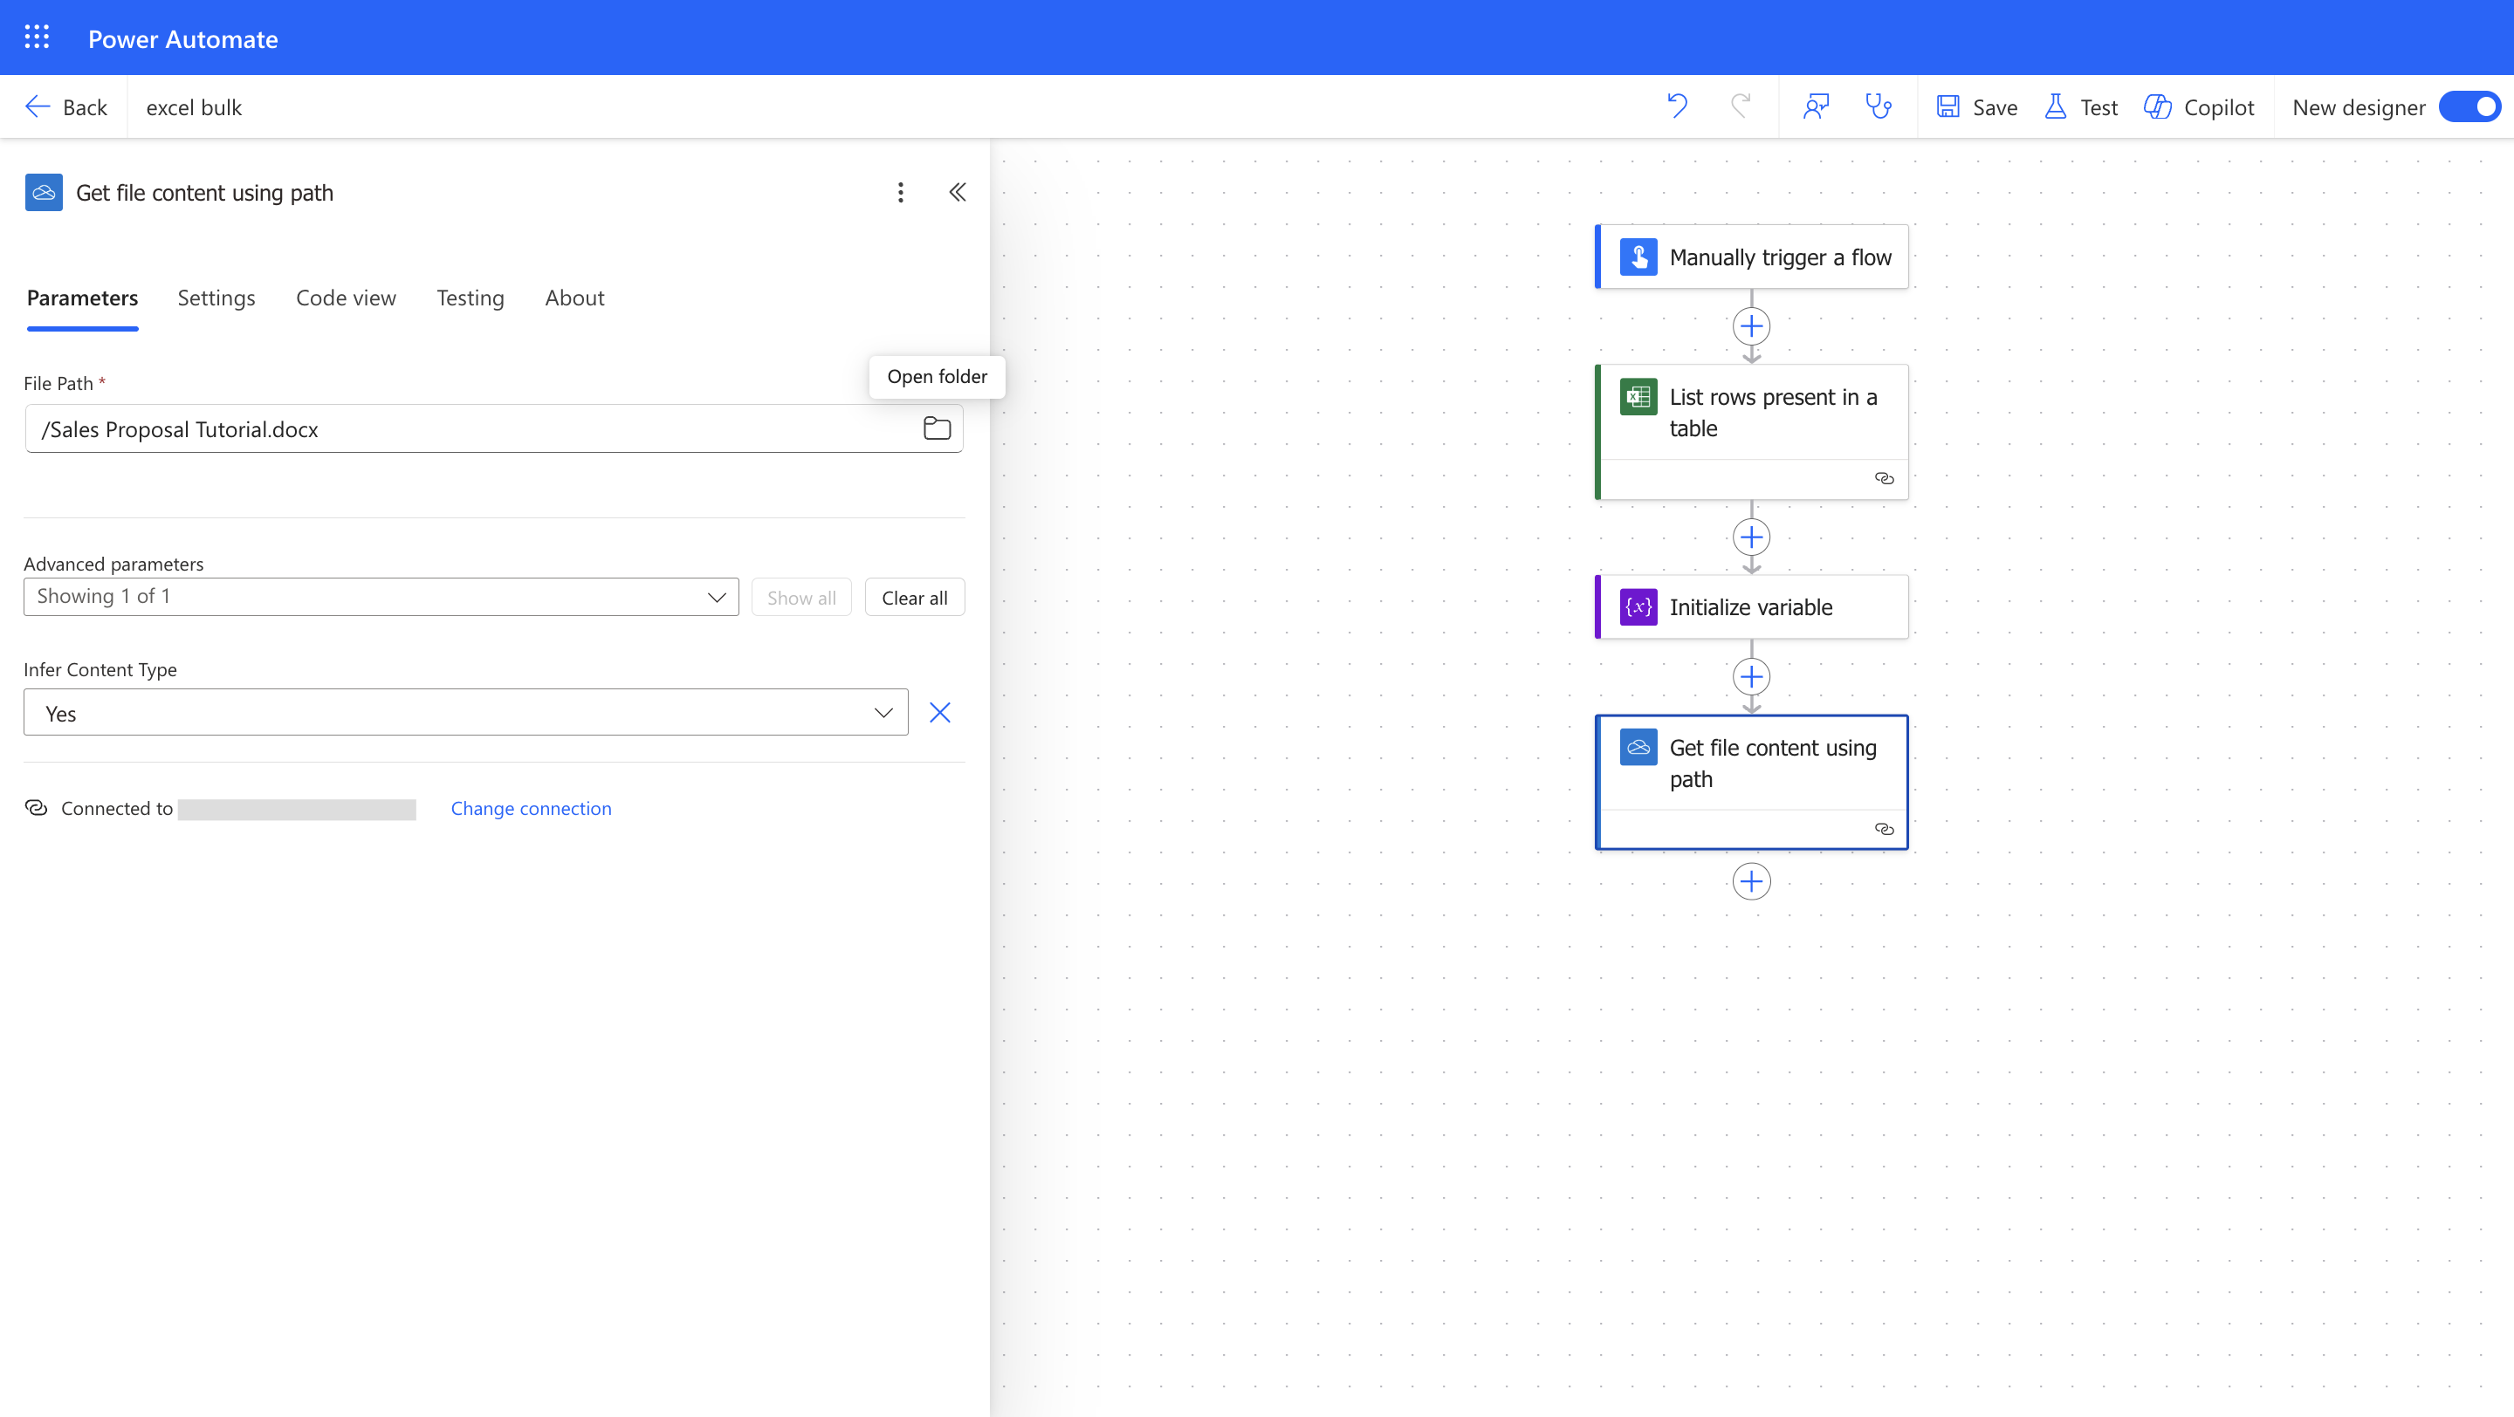Select the Initialize variable action card
This screenshot has width=2514, height=1417.
(1751, 606)
